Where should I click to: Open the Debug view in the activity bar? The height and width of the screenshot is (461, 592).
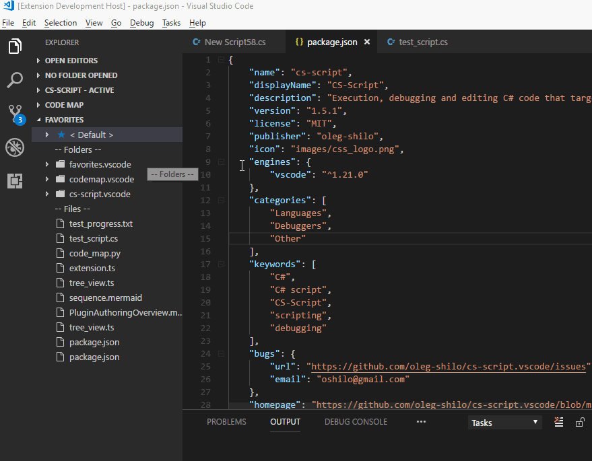15,147
